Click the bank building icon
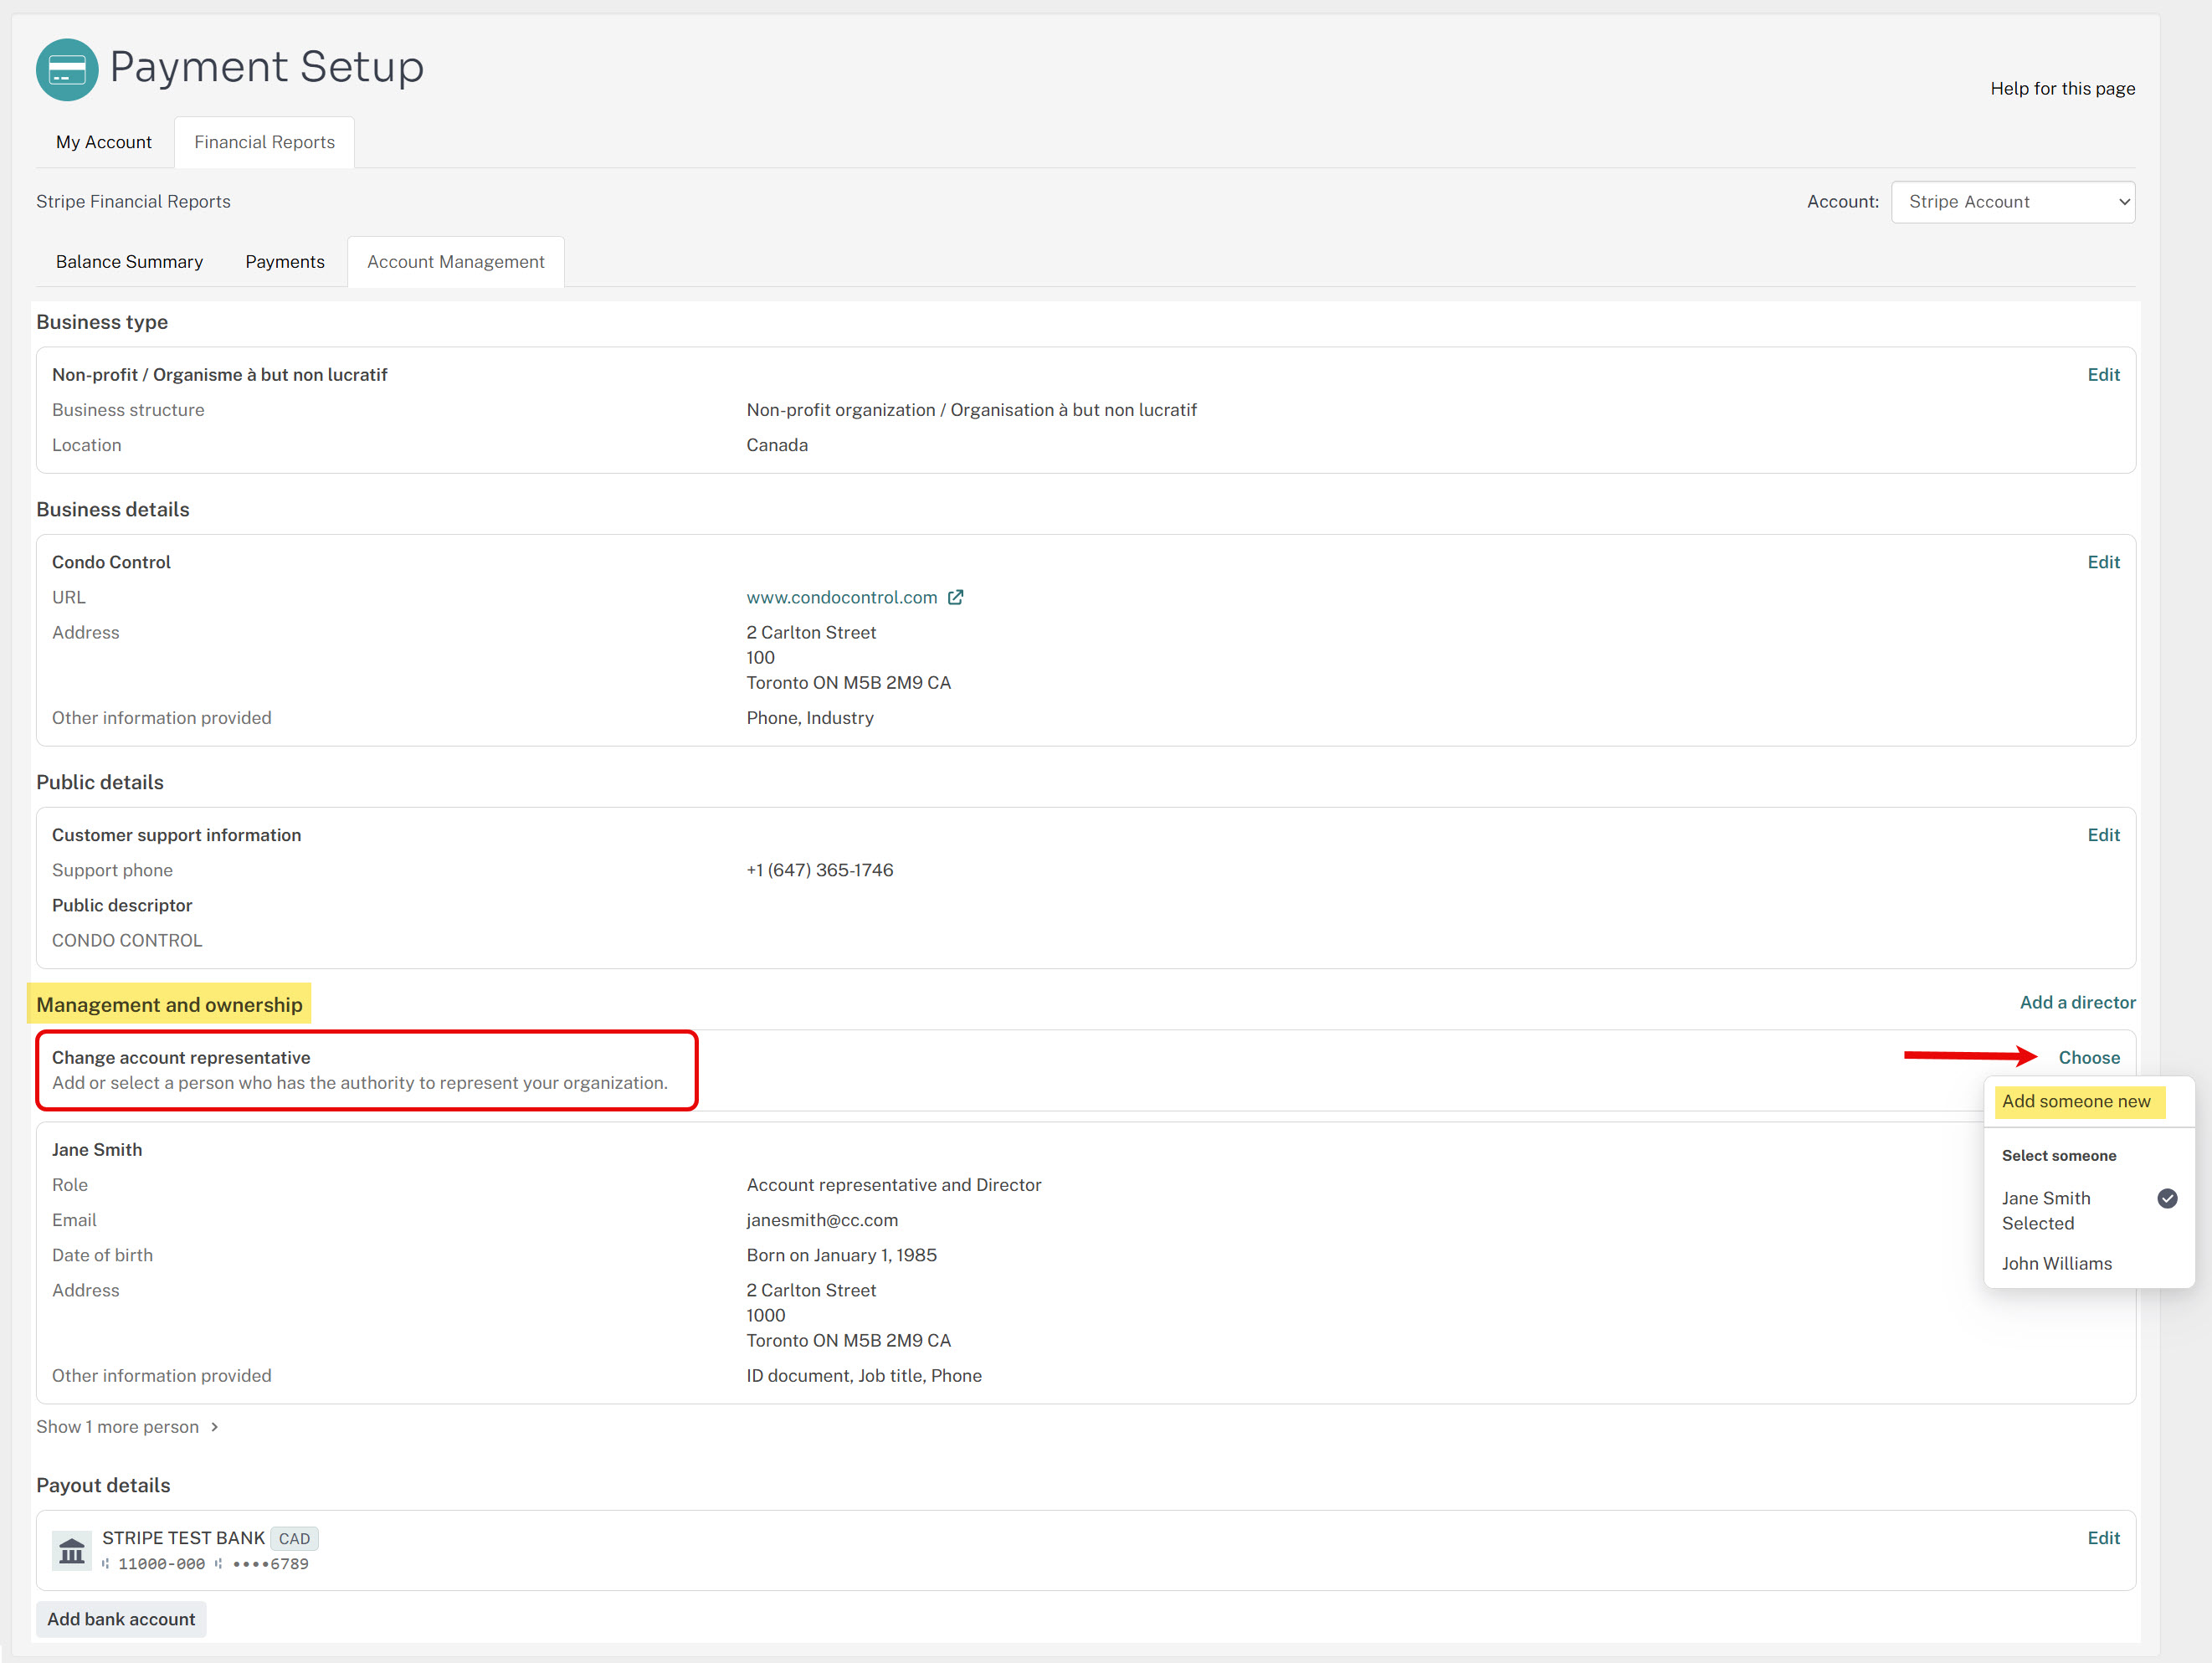This screenshot has width=2212, height=1663. click(x=72, y=1550)
